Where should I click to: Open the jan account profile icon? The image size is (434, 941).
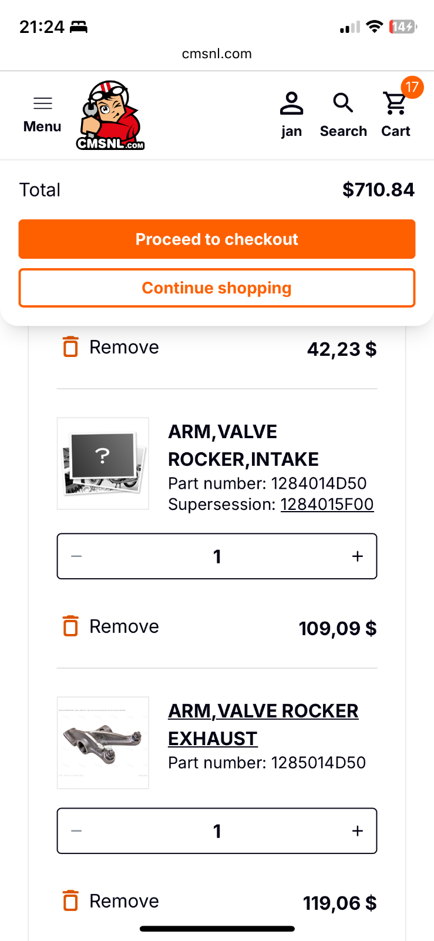(x=291, y=104)
